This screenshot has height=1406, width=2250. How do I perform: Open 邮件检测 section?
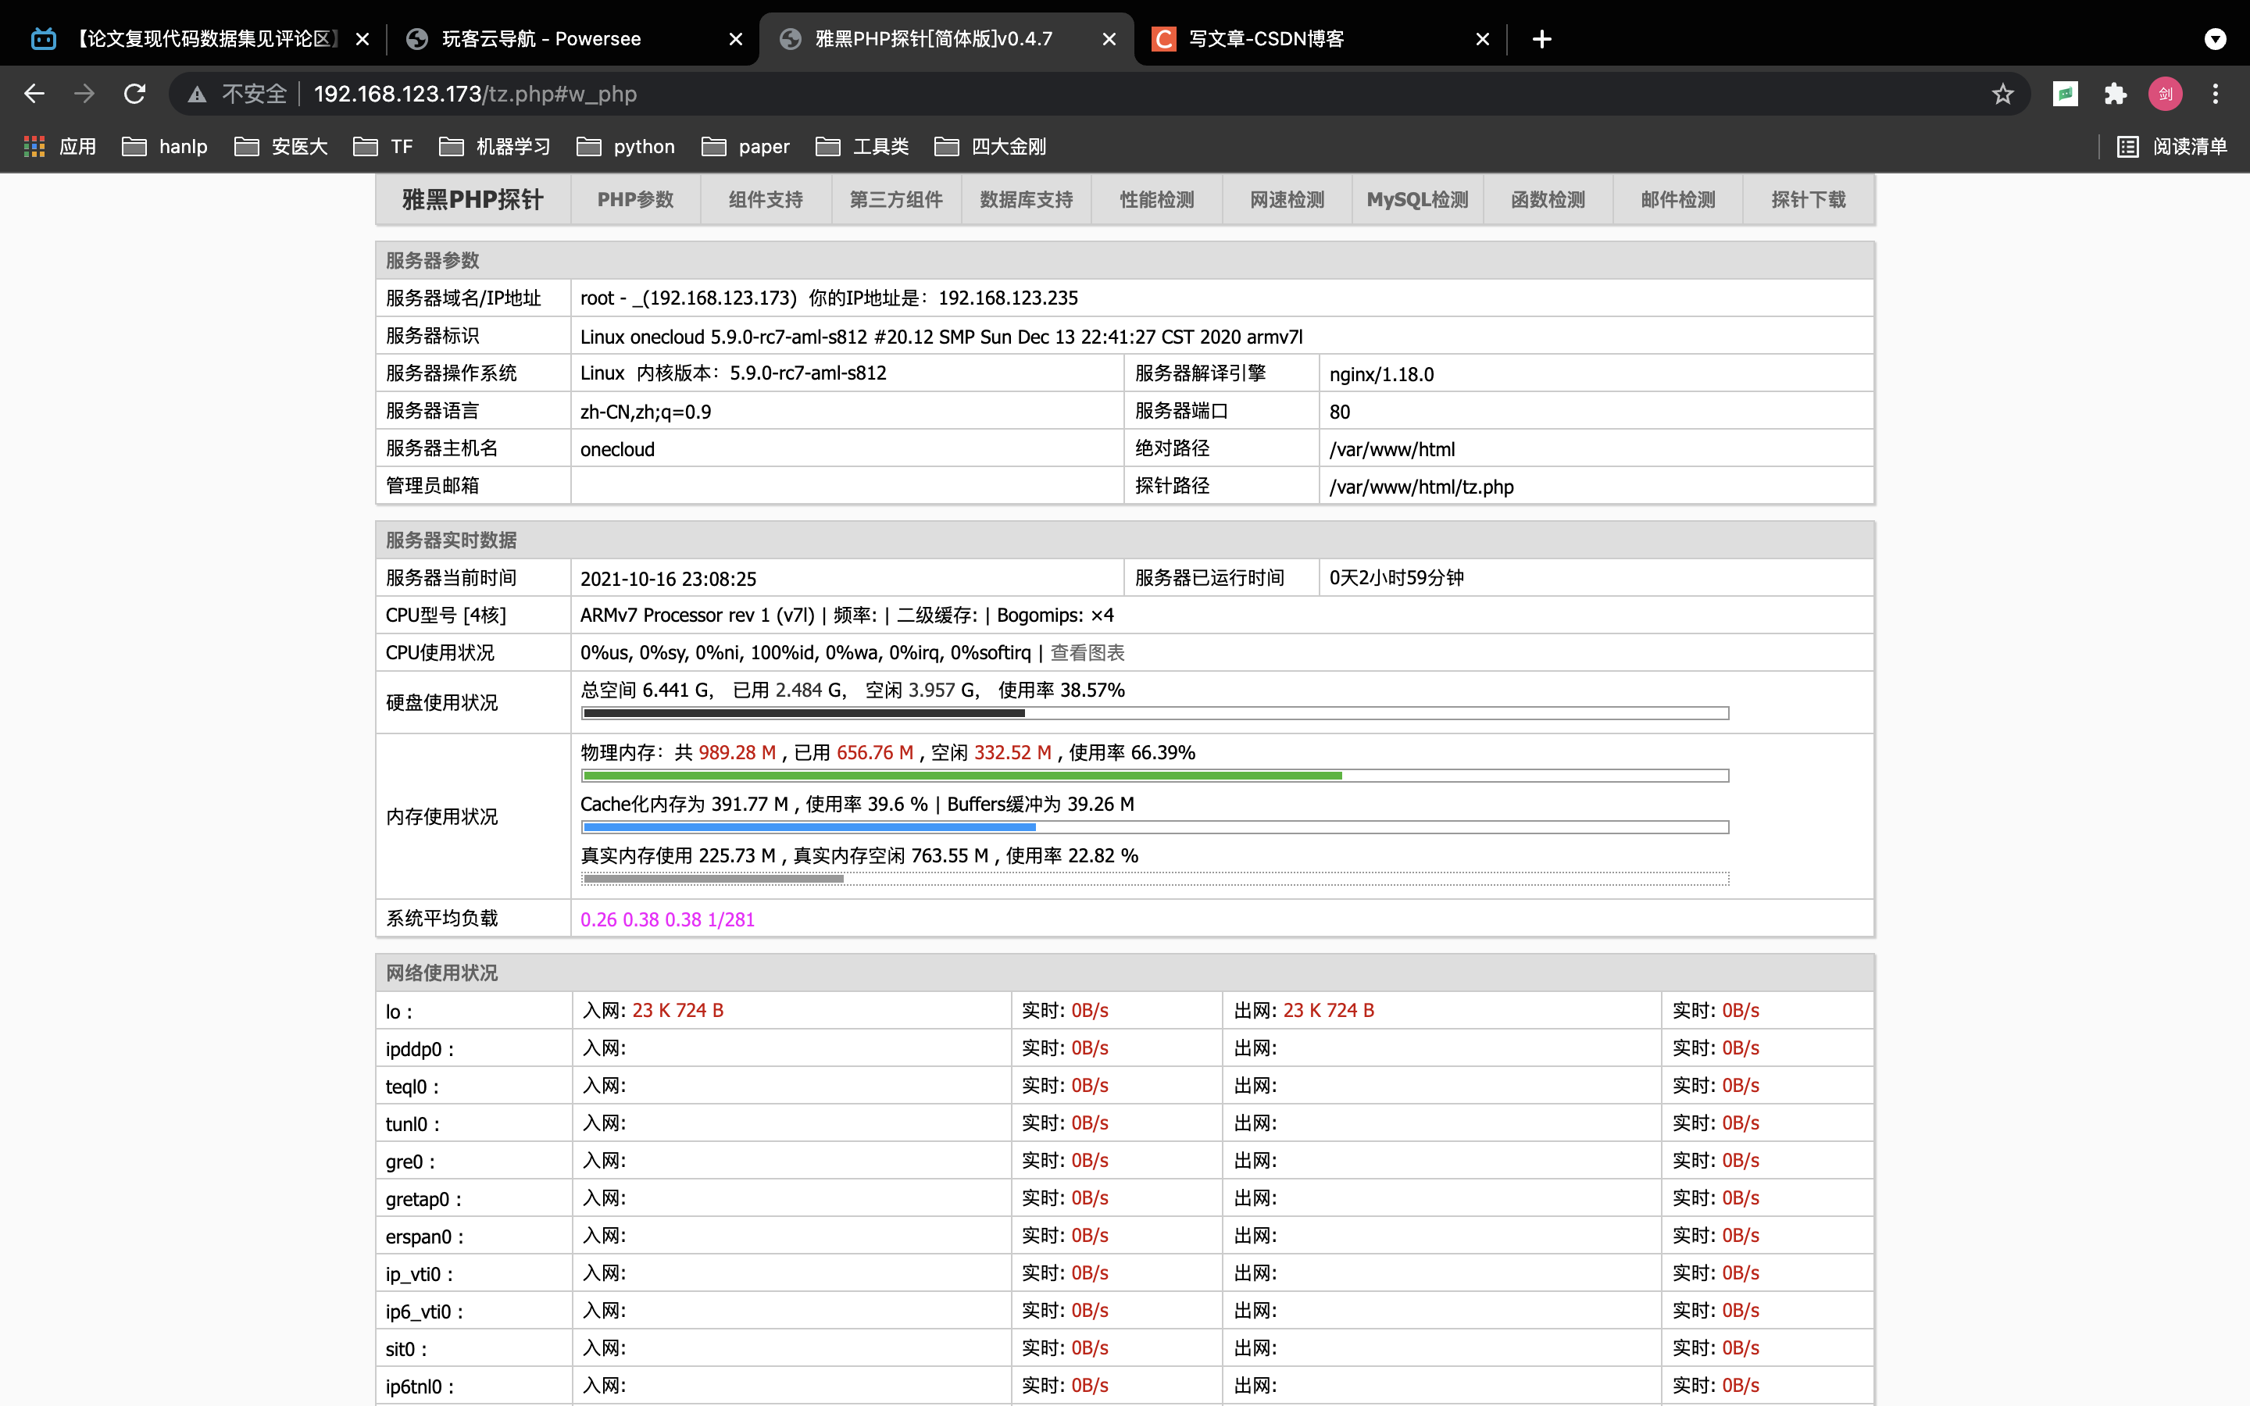[x=1678, y=199]
